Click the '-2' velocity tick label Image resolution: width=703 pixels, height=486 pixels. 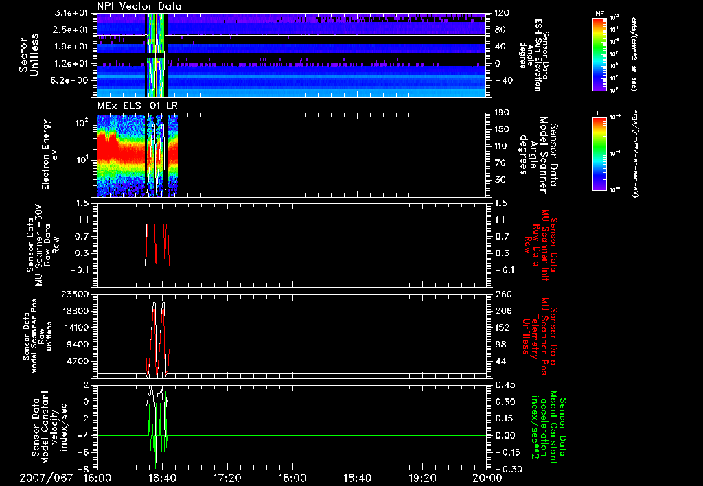coord(83,419)
